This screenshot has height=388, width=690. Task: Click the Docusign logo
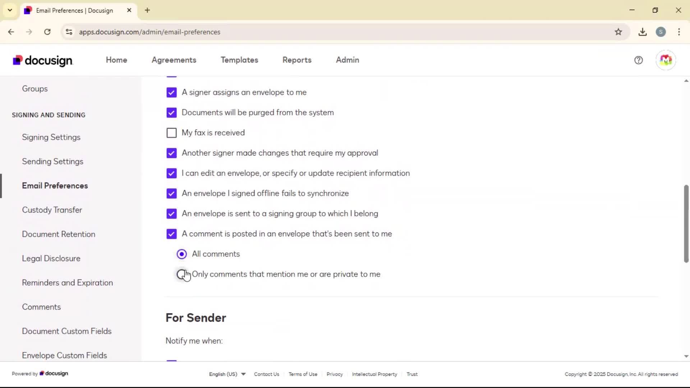pos(43,60)
